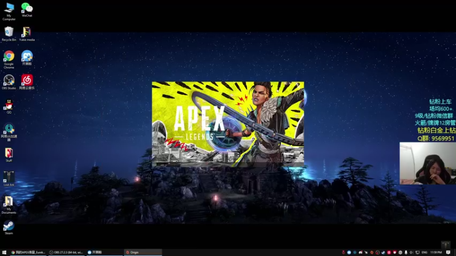Open the red NetEase Cloud Music shortcut
Viewport: 456px width, 256px height.
pos(27,82)
